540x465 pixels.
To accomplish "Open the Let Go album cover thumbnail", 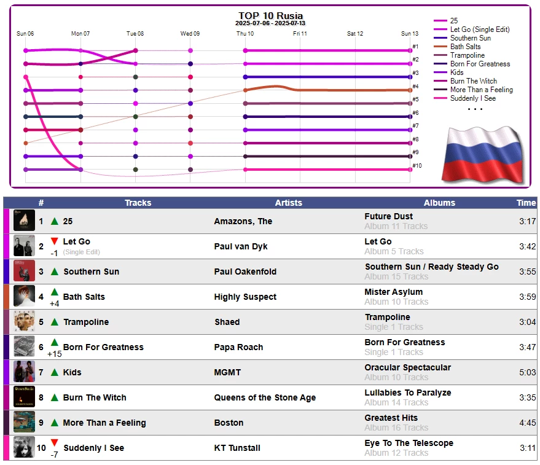I will pos(24,246).
